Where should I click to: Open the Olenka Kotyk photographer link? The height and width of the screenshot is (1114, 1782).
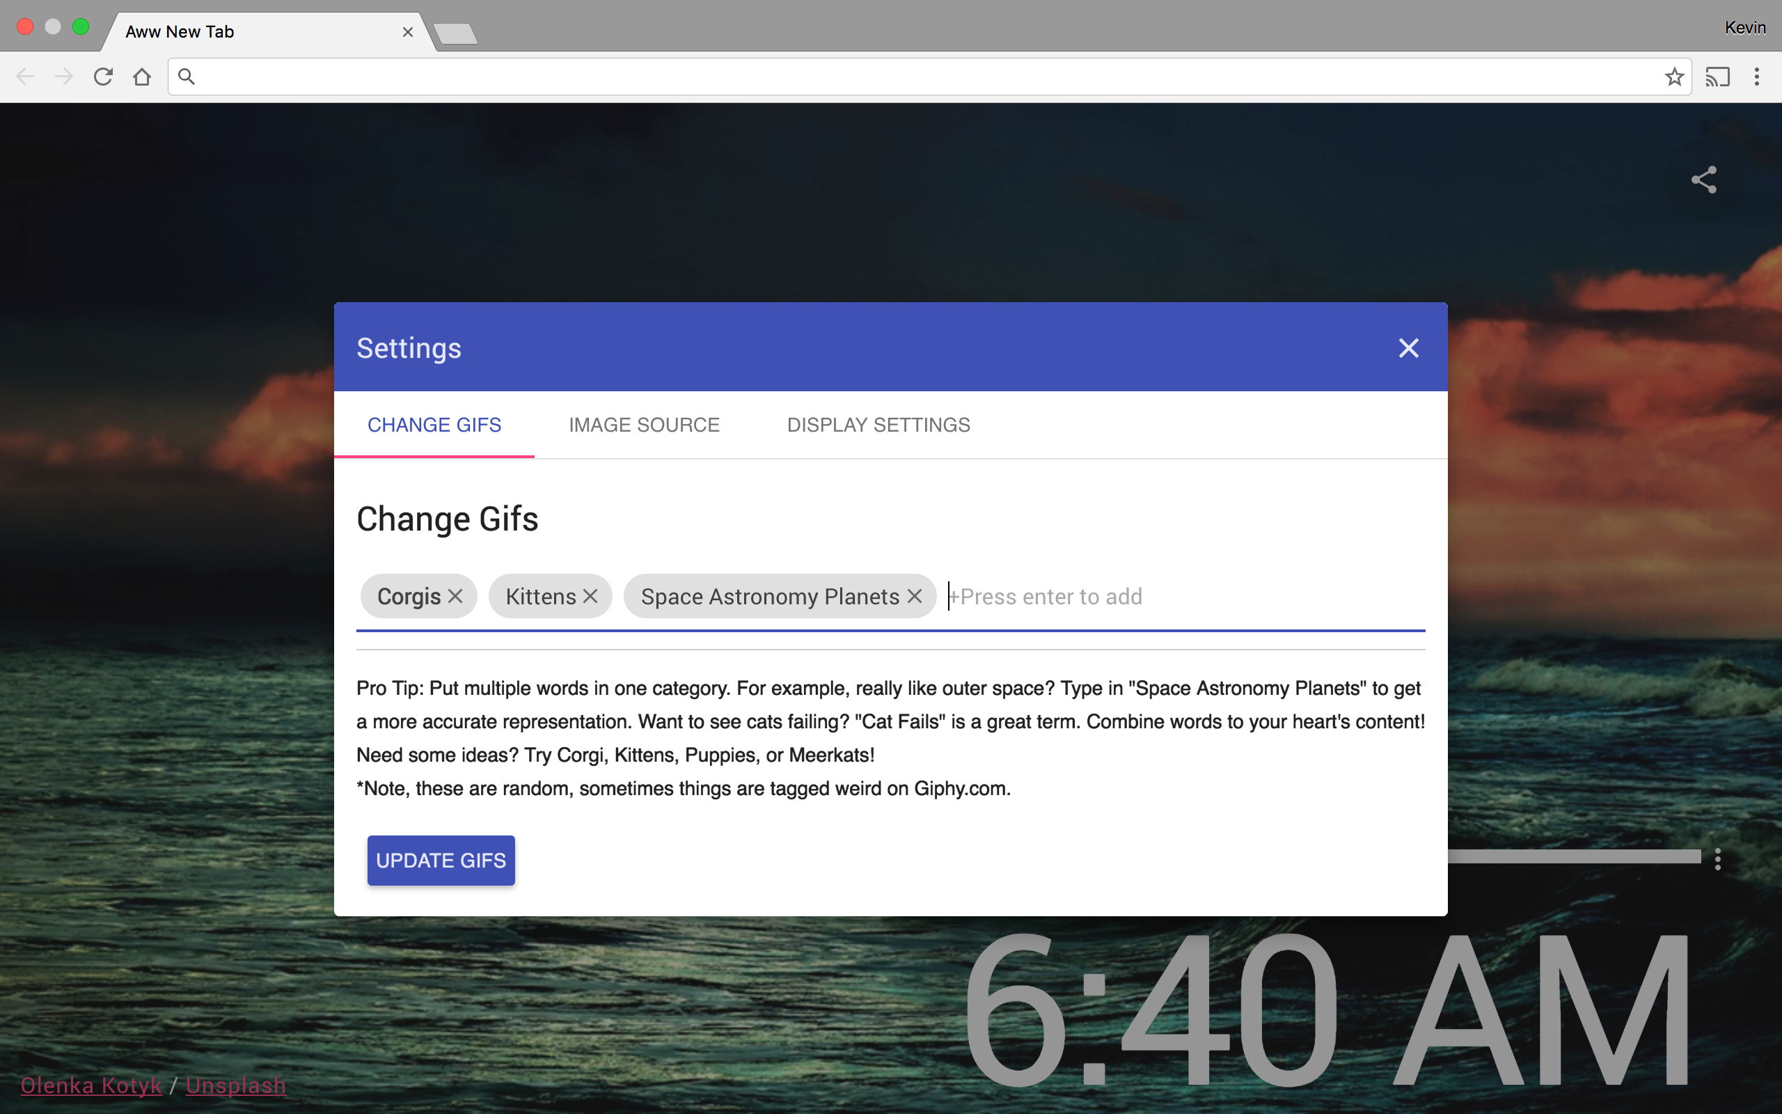(x=91, y=1085)
